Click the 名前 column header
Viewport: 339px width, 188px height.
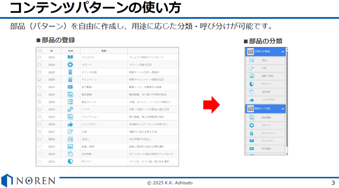[104, 51]
